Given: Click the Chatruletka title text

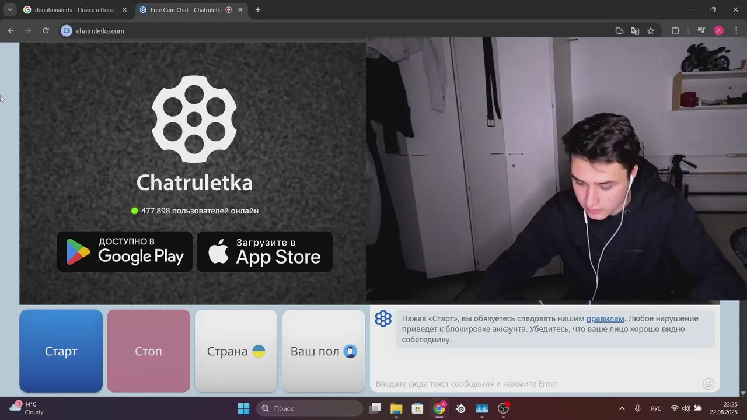Looking at the screenshot, I should 194,183.
